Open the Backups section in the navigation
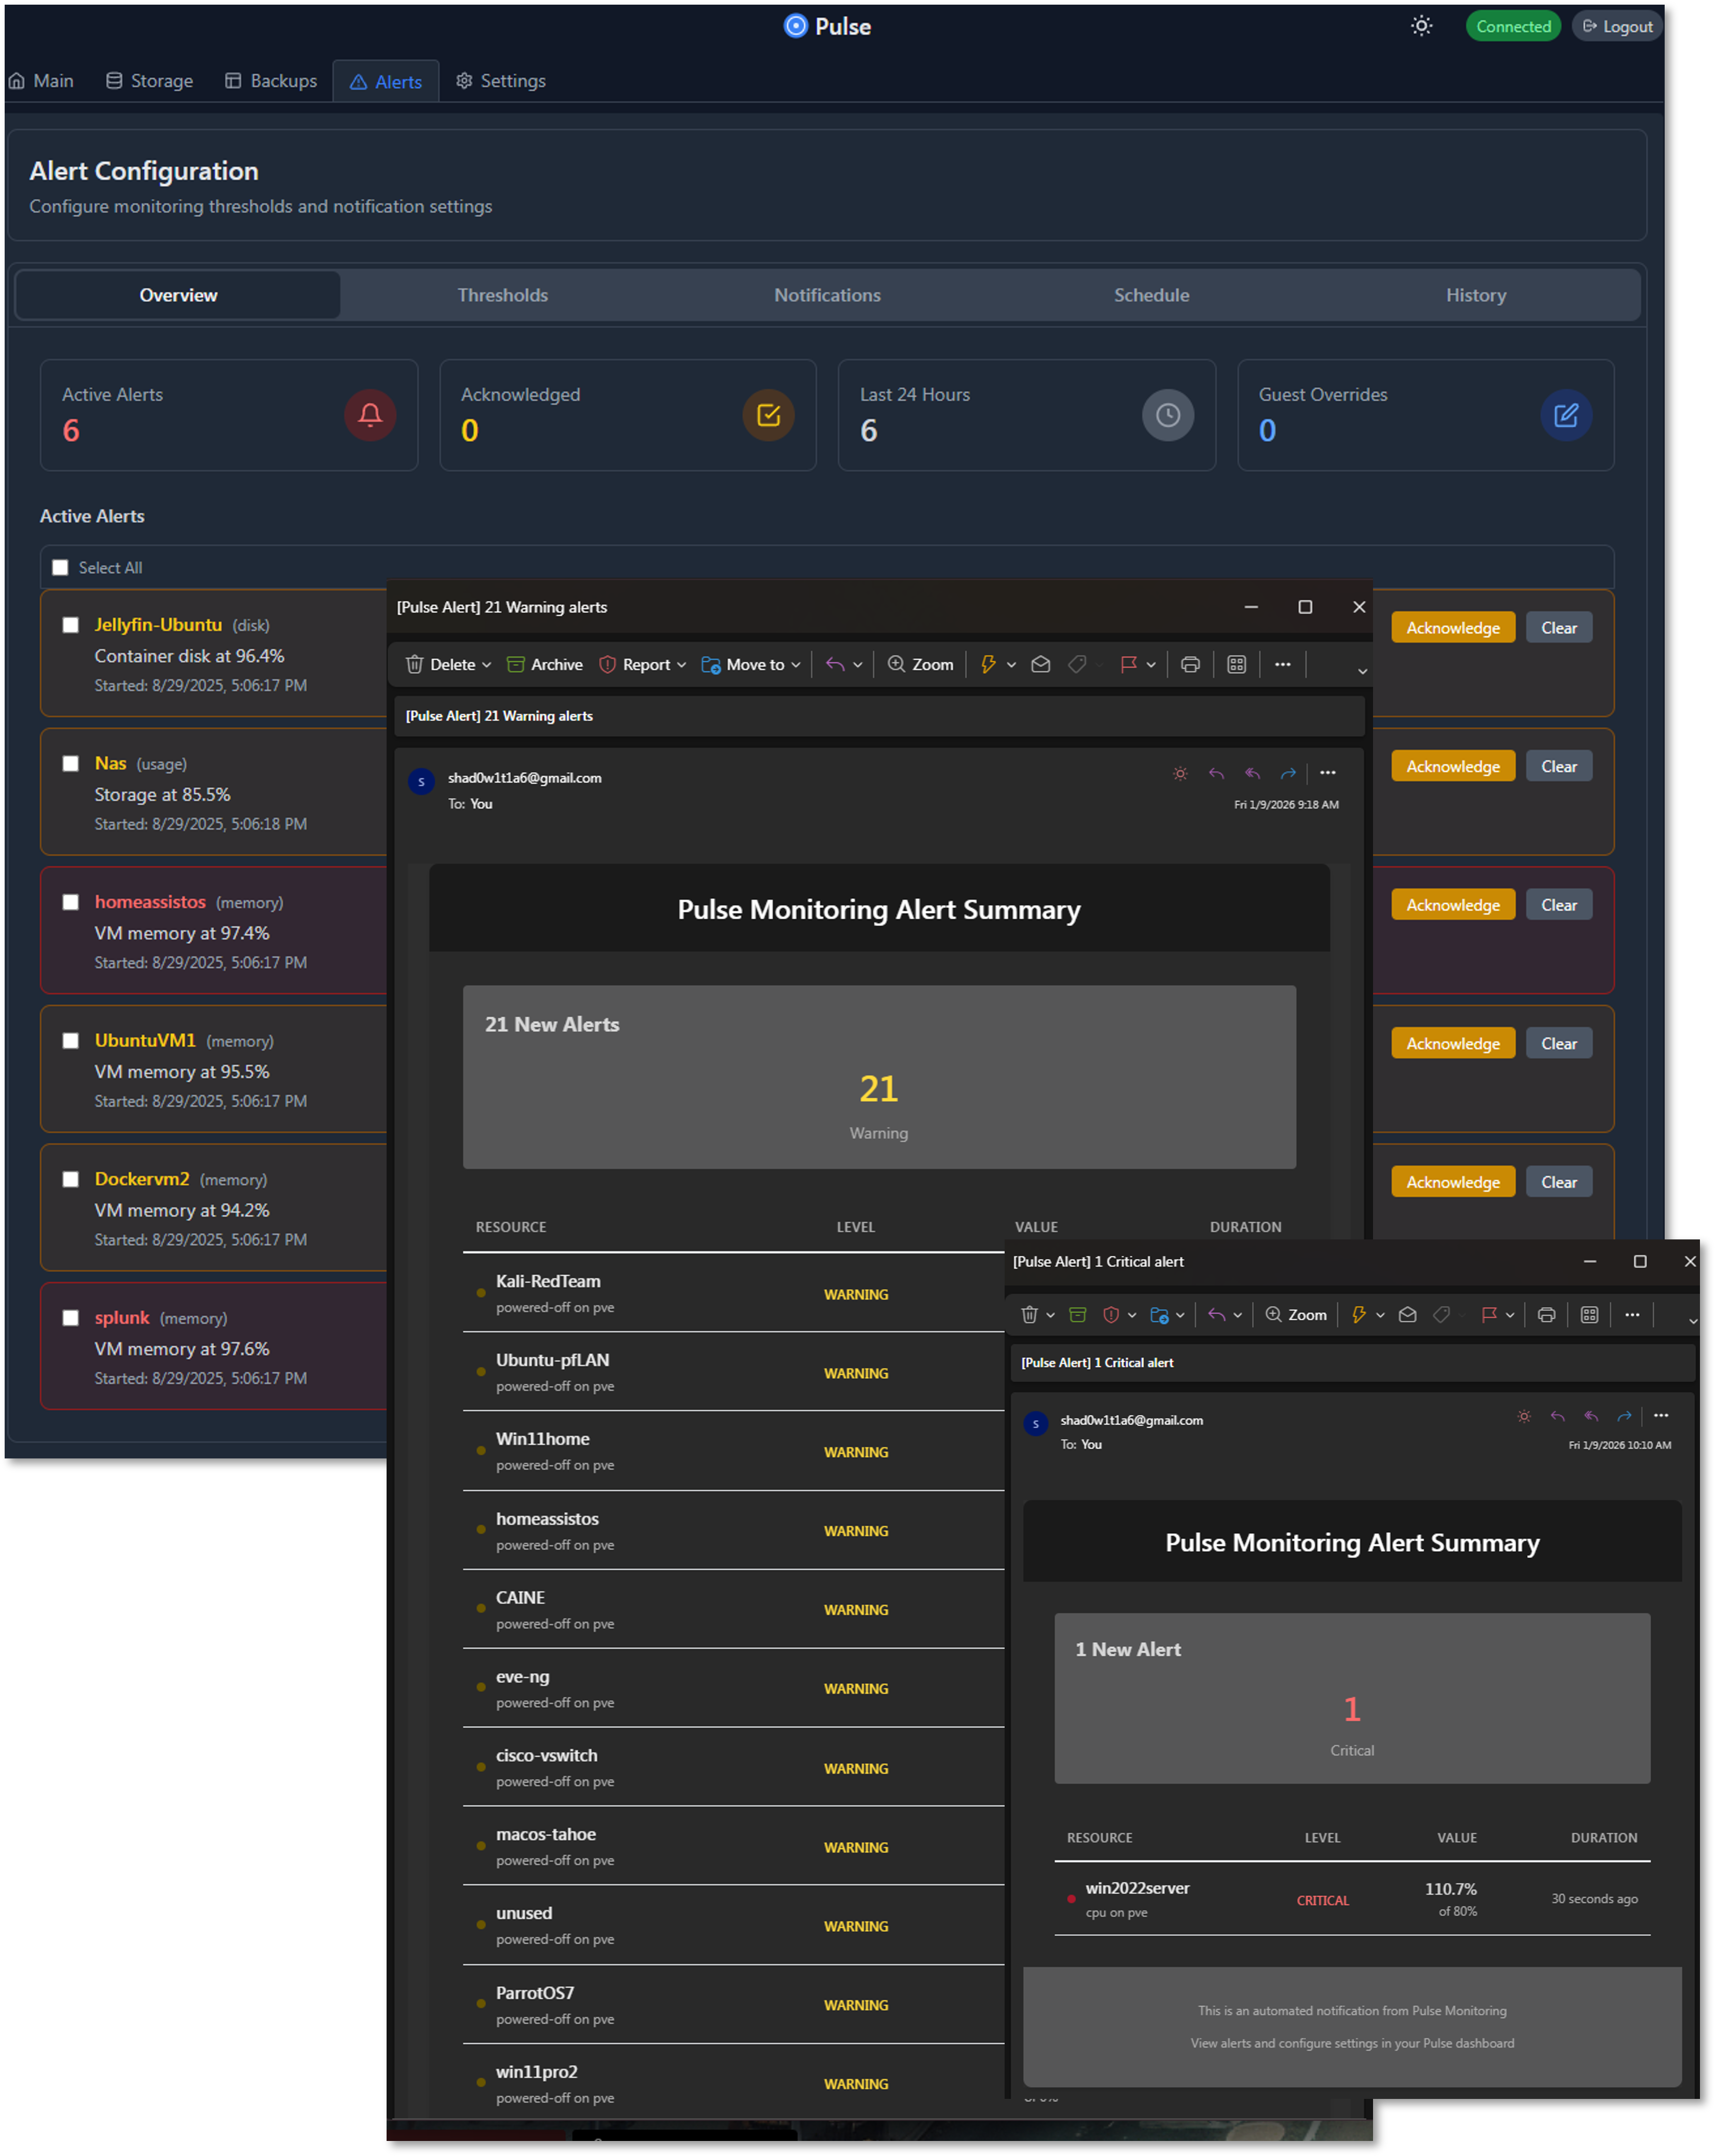Viewport: 1715px width, 2156px height. coord(270,80)
